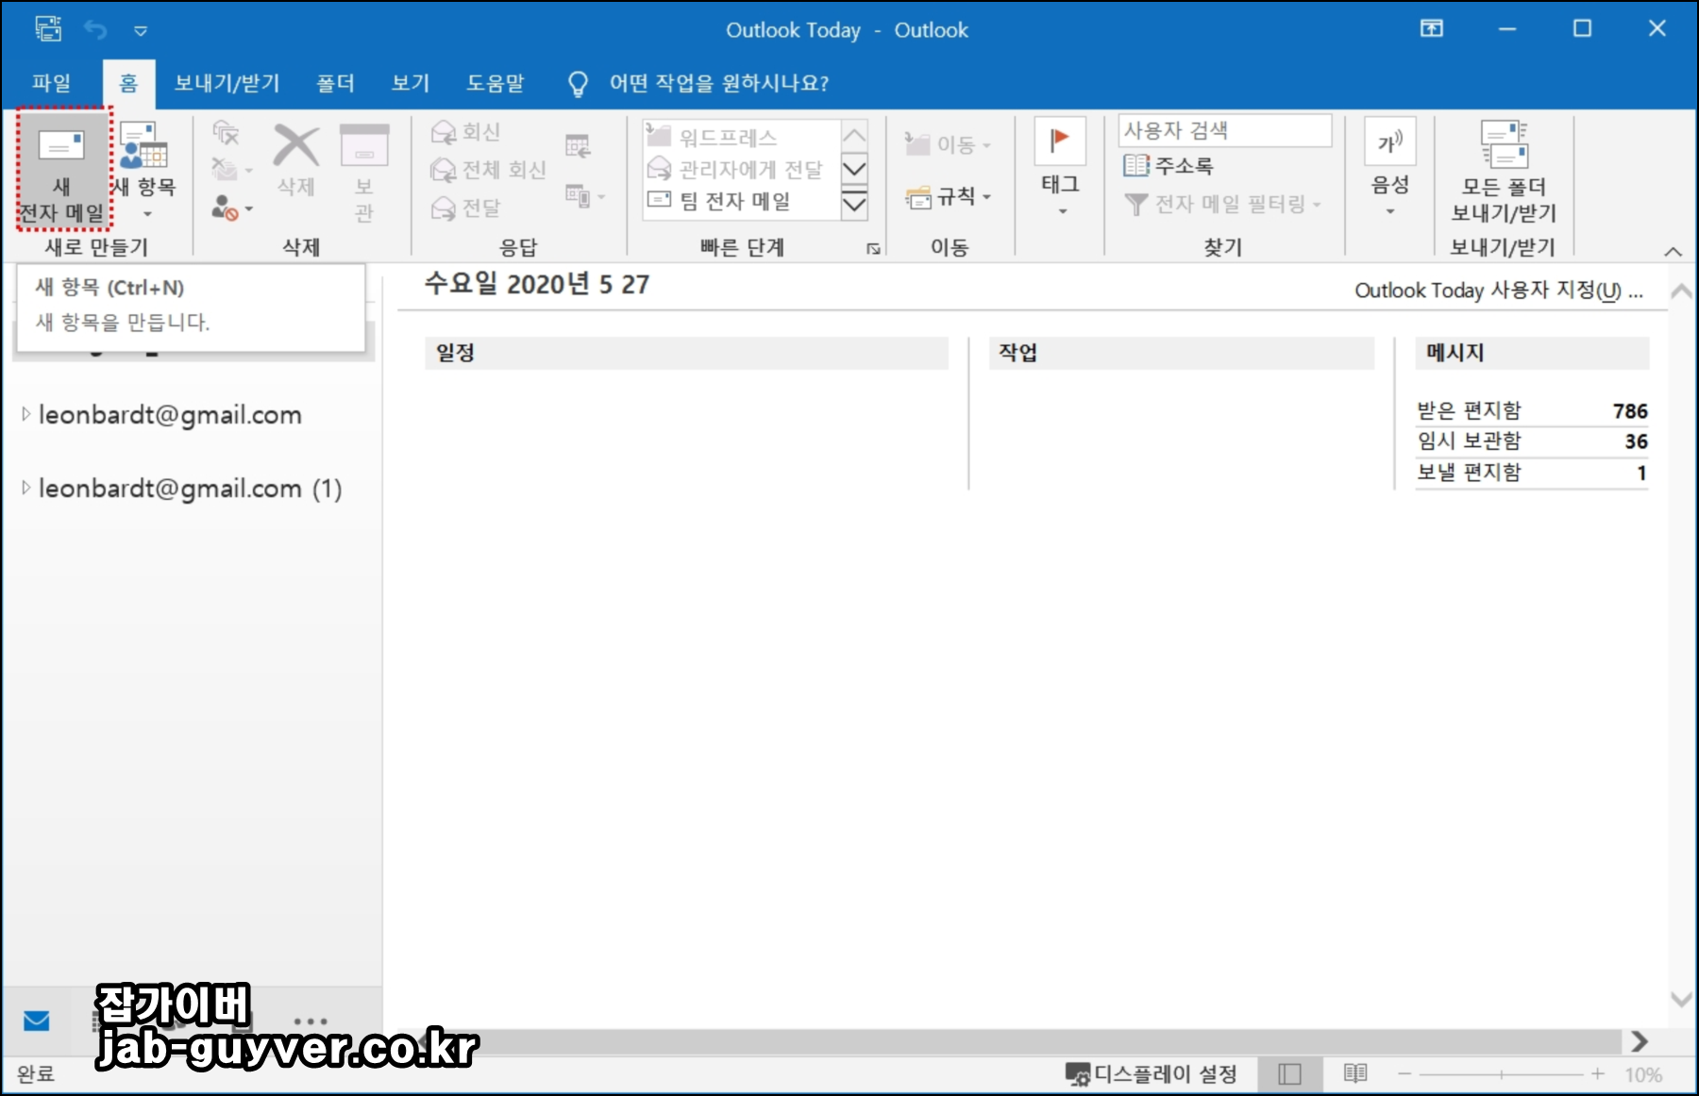Expand the quick steps gallery More arrow
The height and width of the screenshot is (1096, 1699).
pyautogui.click(x=854, y=203)
